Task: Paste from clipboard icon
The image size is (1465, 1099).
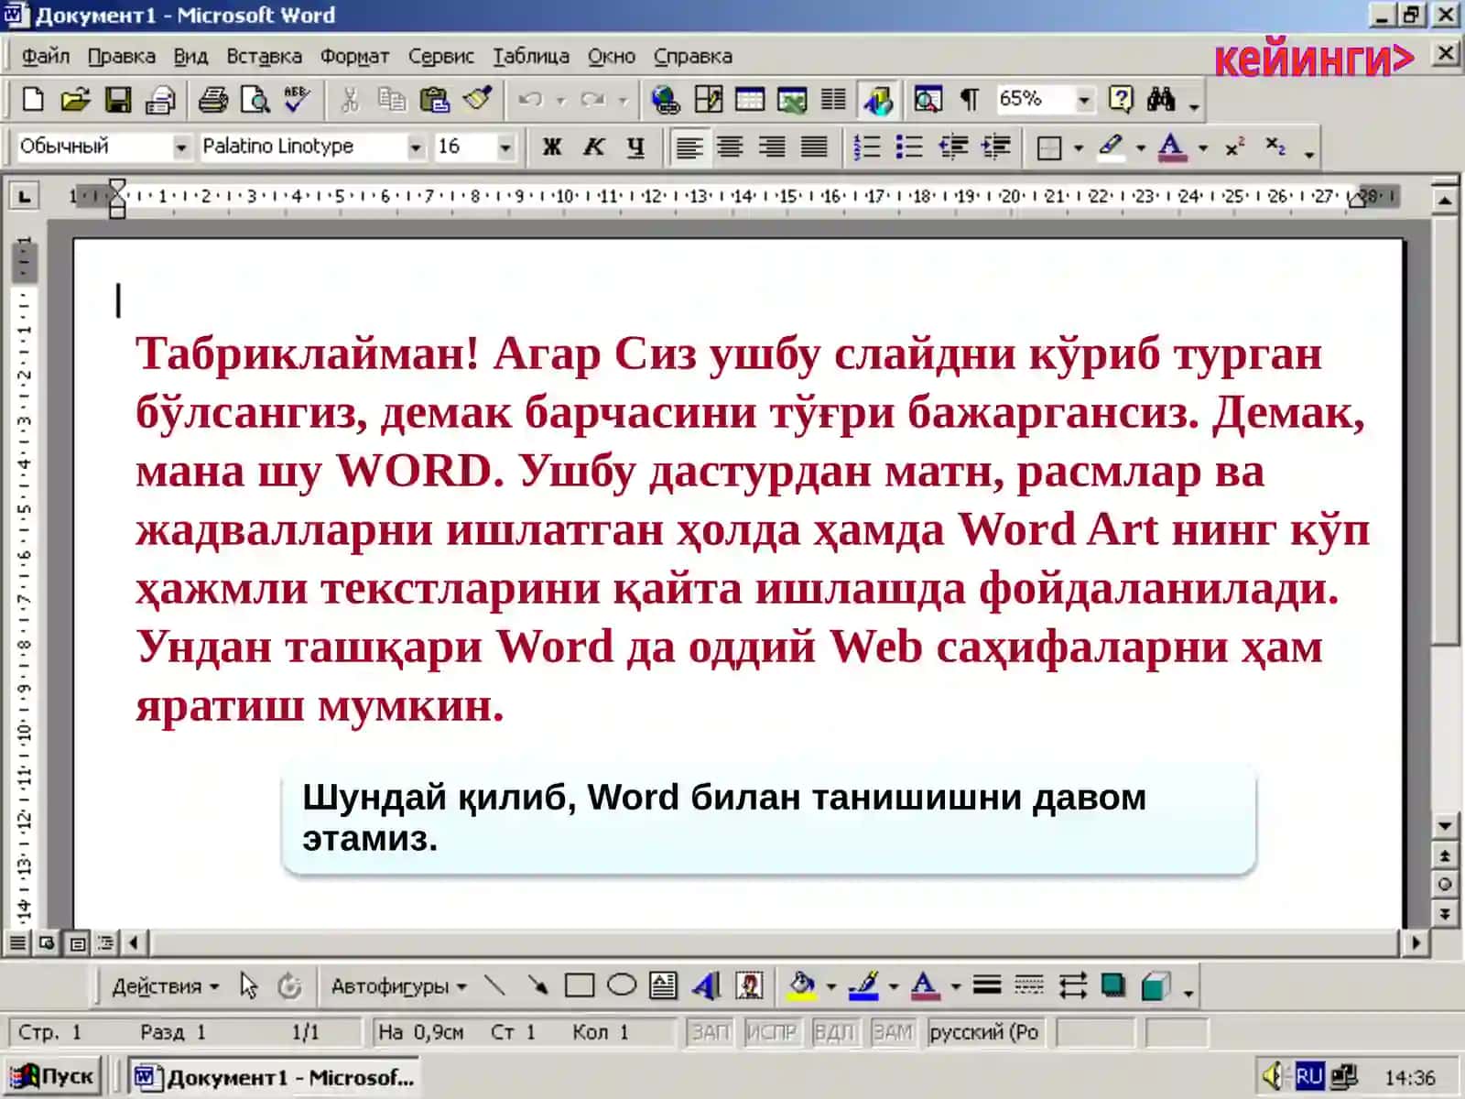Action: pos(434,99)
